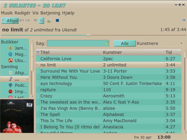The width and height of the screenshot is (187, 140).
Task: Click the Kunstnere dropdown arrow
Action: [181, 43]
